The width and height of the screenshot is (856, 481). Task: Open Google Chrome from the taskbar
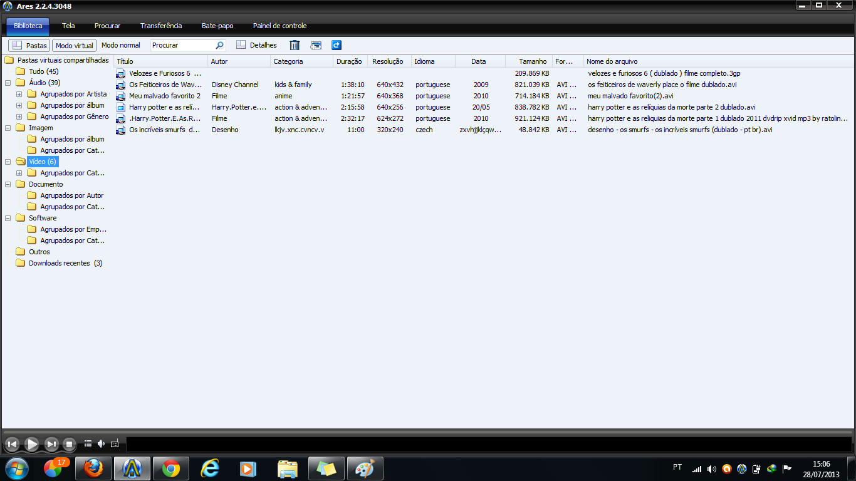(x=171, y=468)
